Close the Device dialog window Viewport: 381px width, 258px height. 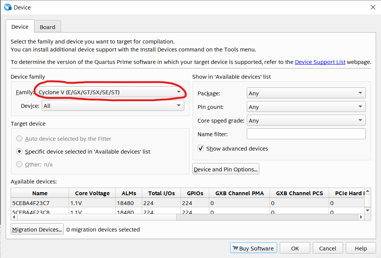[x=373, y=7]
